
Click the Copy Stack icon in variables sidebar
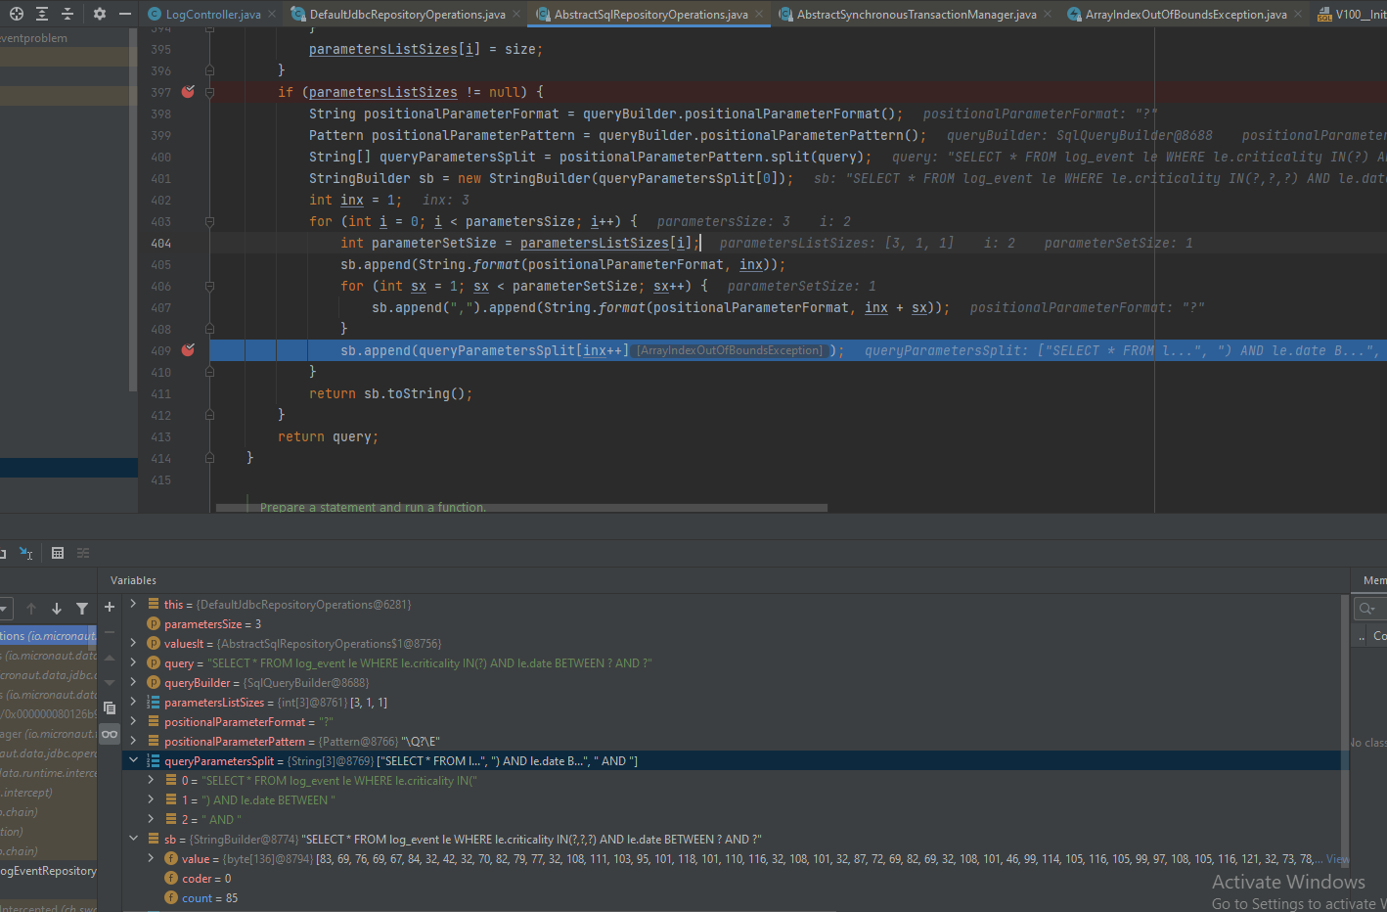110,707
